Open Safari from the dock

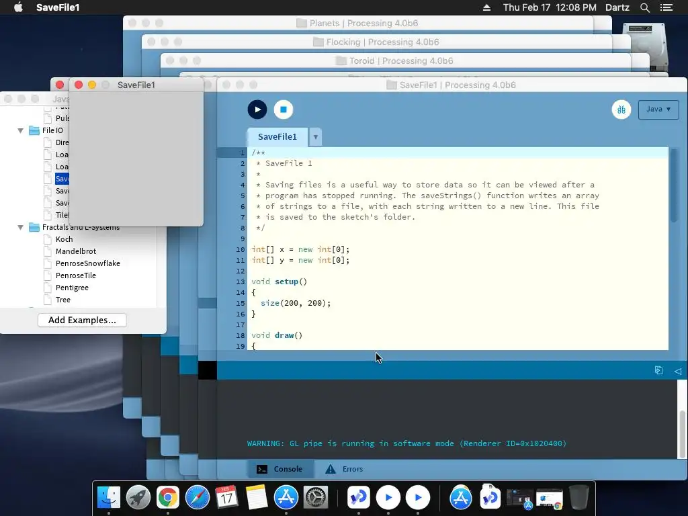tap(198, 498)
